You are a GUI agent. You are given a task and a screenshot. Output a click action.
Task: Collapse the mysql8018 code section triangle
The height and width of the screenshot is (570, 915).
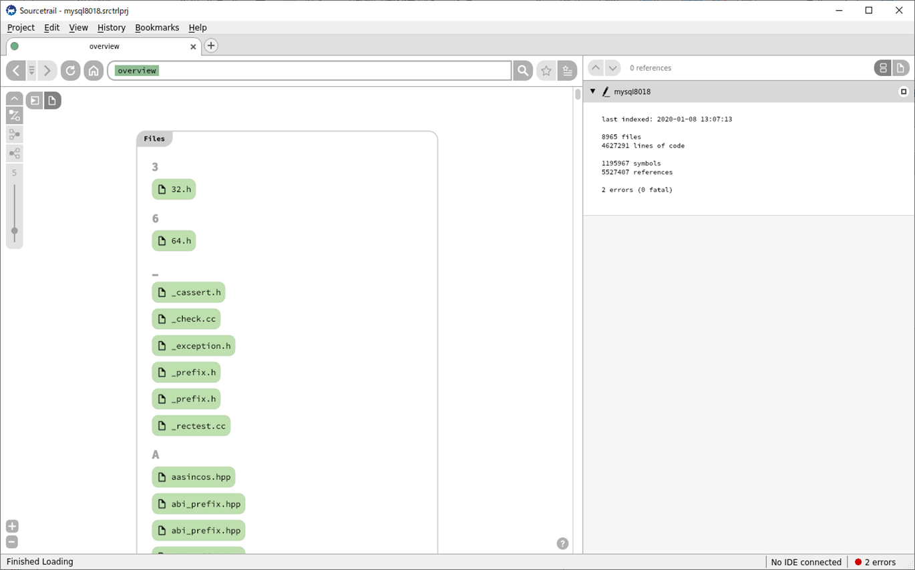pyautogui.click(x=592, y=91)
